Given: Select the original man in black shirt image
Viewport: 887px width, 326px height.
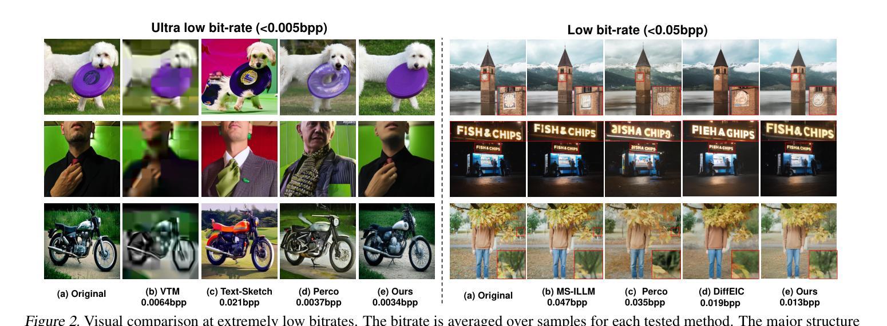Looking at the screenshot, I should point(82,159).
